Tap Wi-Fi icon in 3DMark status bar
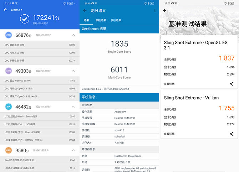The image size is (239, 172). (x=176, y=3)
